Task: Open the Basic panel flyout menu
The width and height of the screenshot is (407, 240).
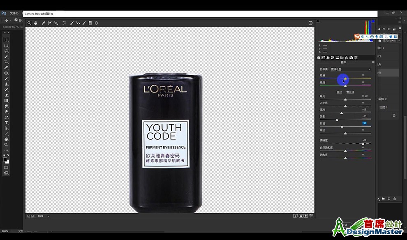Action: (373, 62)
